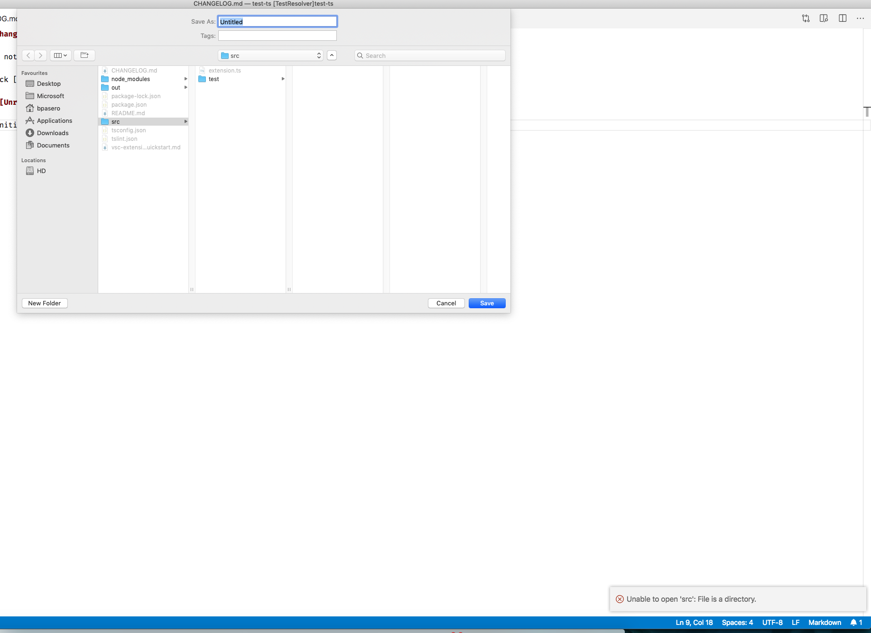Cancel the save dialog

click(x=445, y=303)
